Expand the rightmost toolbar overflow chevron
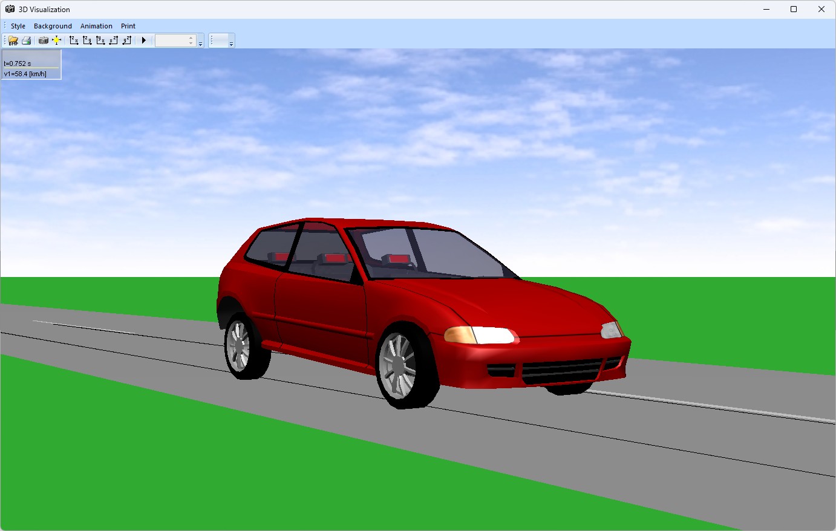The width and height of the screenshot is (836, 531). tap(231, 43)
